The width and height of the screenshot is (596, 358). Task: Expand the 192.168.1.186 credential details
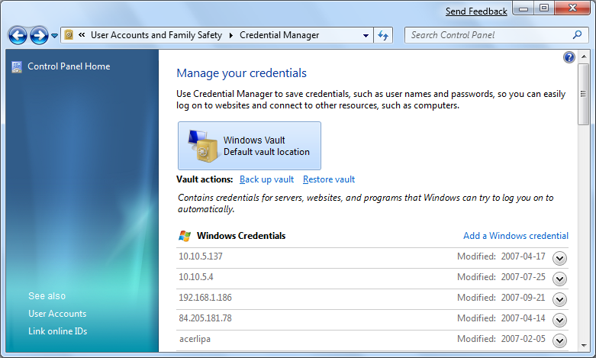tap(559, 299)
